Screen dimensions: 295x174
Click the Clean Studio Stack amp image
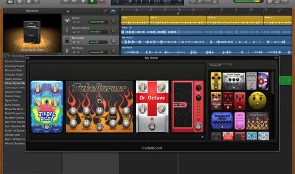(x=32, y=32)
